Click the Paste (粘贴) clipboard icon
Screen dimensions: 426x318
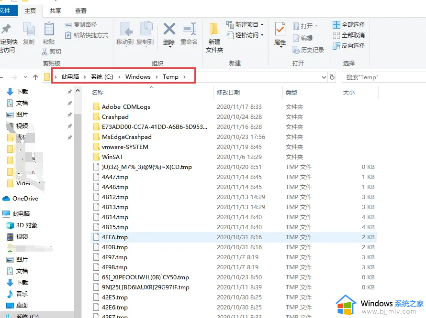[x=49, y=29]
